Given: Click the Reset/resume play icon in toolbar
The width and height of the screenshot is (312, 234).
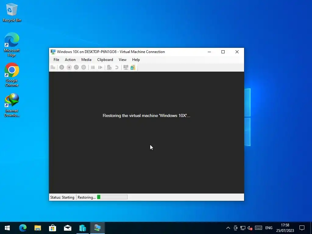Looking at the screenshot, I should point(100,67).
